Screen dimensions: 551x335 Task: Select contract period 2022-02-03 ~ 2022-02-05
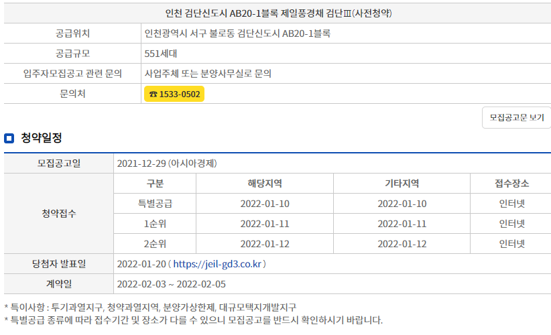[171, 284]
